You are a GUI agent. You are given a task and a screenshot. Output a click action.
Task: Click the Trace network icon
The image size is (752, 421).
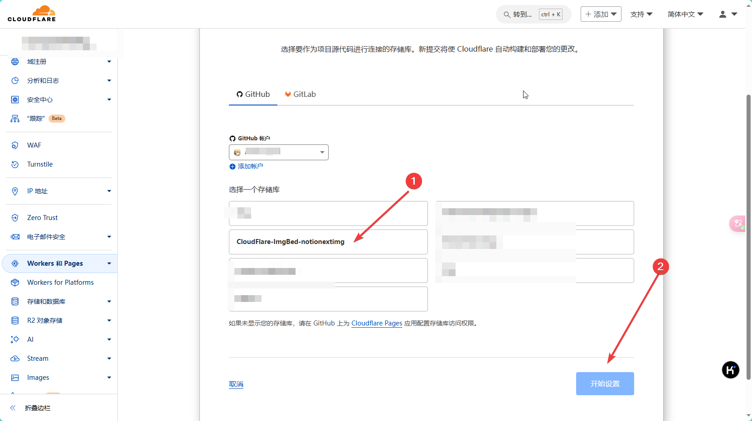[x=15, y=119]
